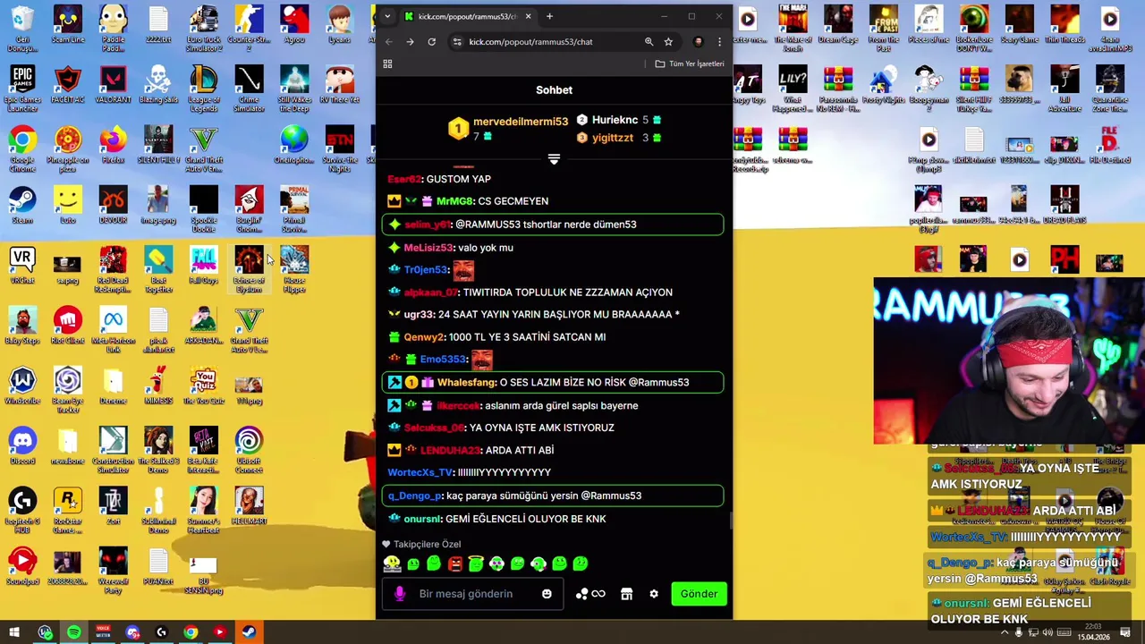Select the League of Legends desktop icon
The width and height of the screenshot is (1145, 644).
204,88
